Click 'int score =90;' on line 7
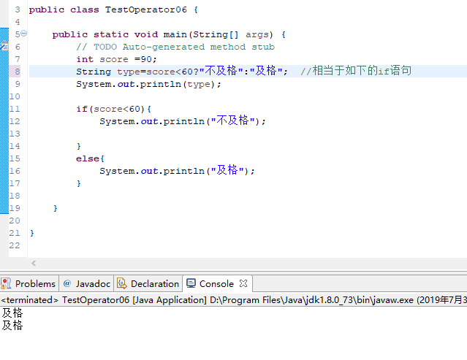The height and width of the screenshot is (360, 467). 116,59
